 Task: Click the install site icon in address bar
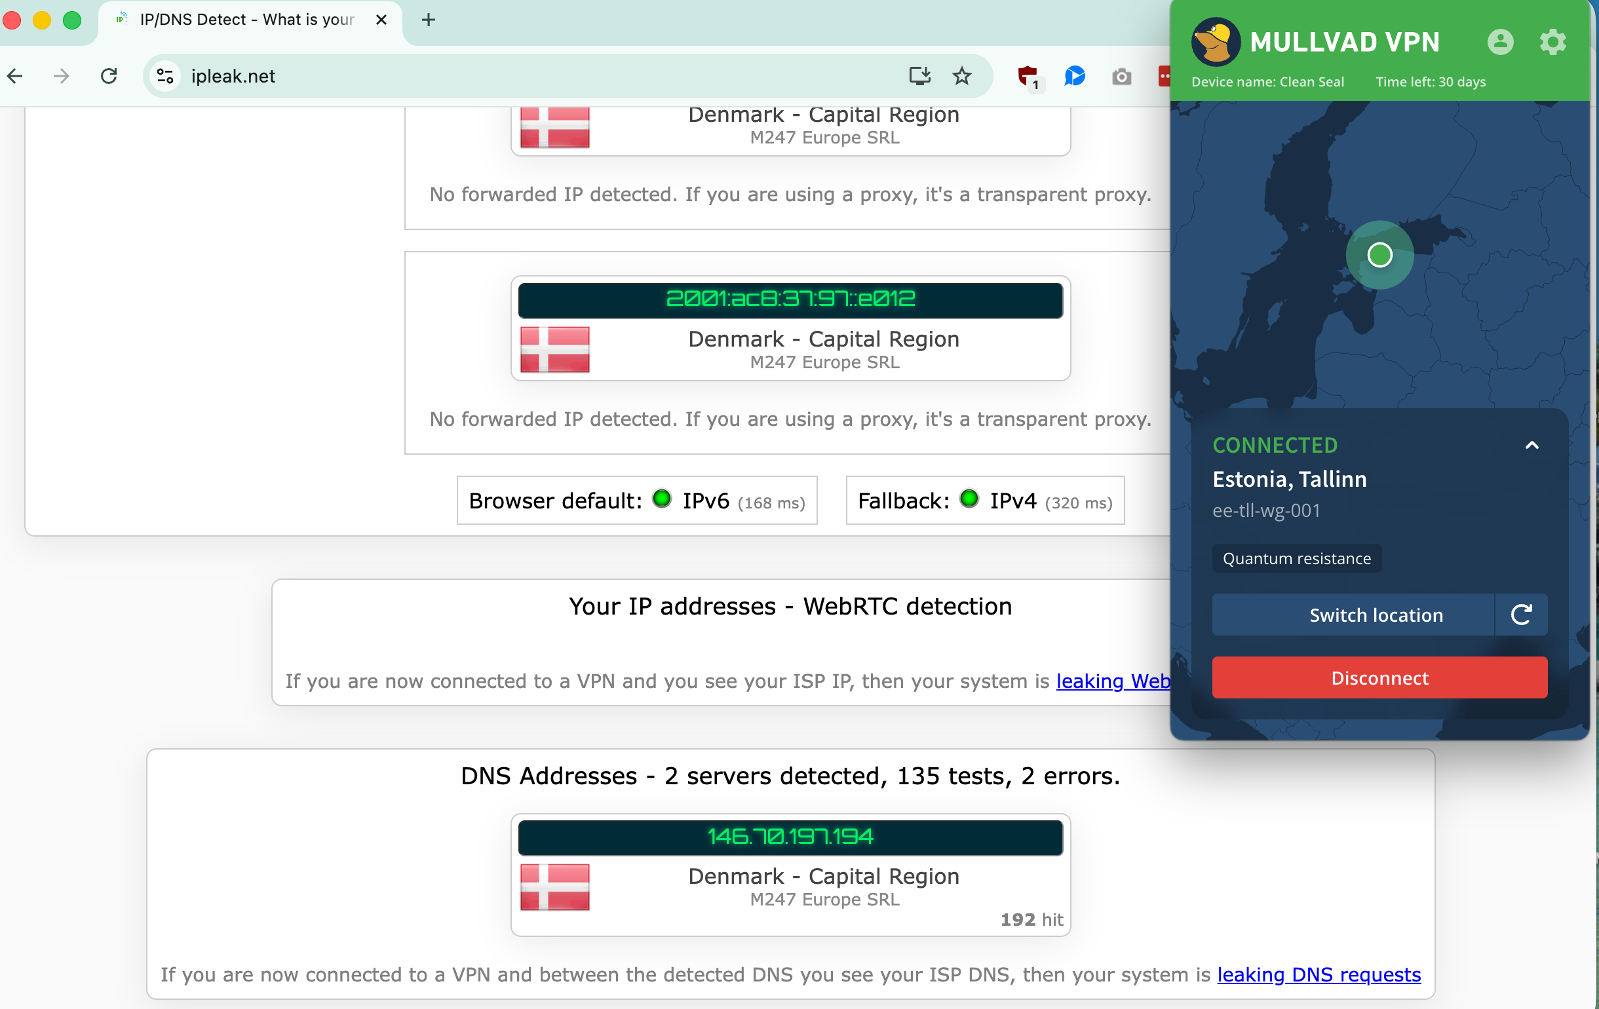919,76
